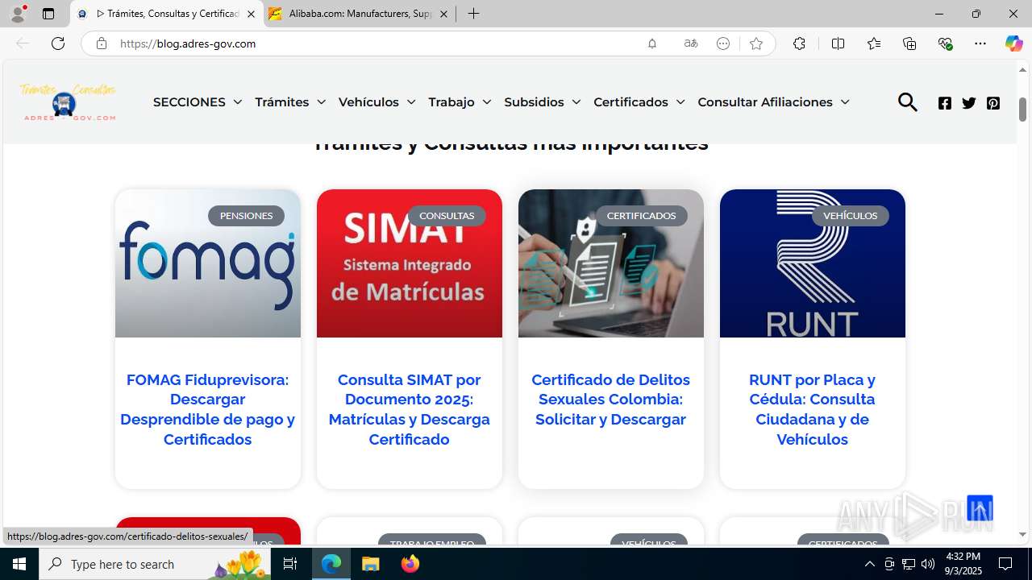Viewport: 1032px width, 580px height.
Task: Open the taskbar clock and date
Action: coord(963,564)
